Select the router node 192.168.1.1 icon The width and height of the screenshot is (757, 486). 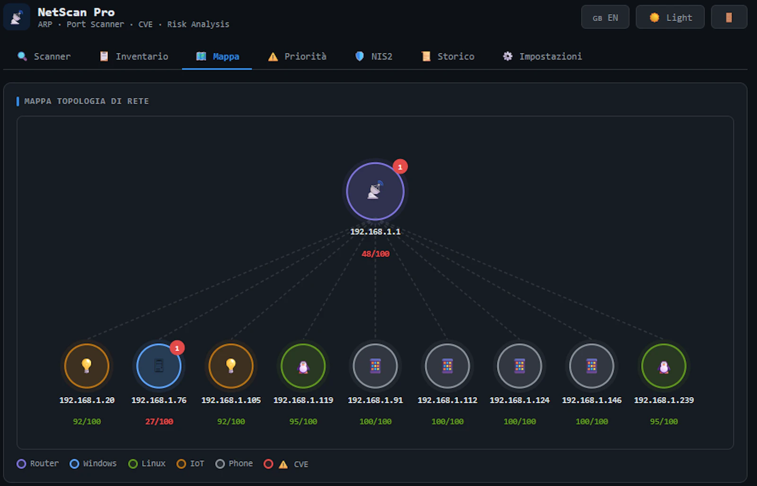[x=375, y=191]
